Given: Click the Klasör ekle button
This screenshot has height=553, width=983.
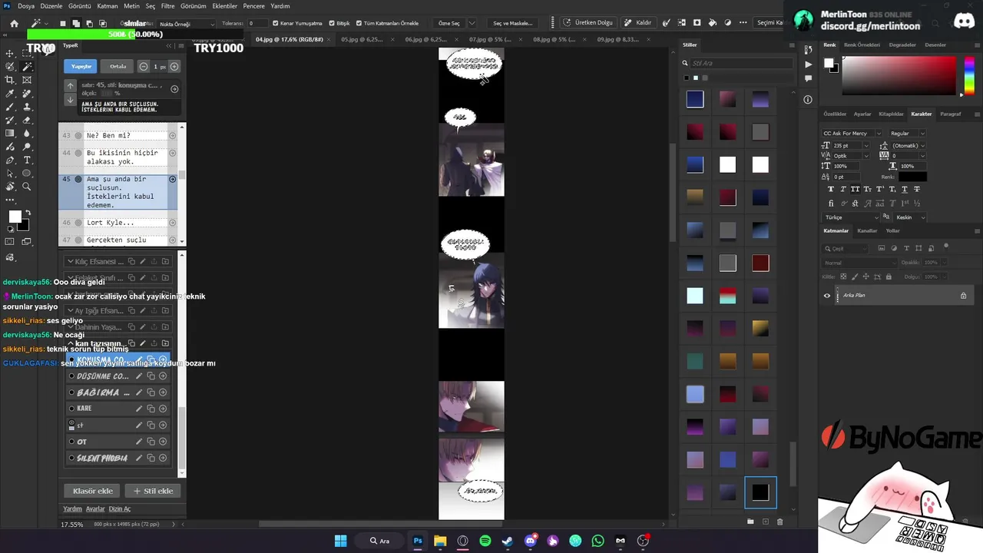Looking at the screenshot, I should click(93, 491).
